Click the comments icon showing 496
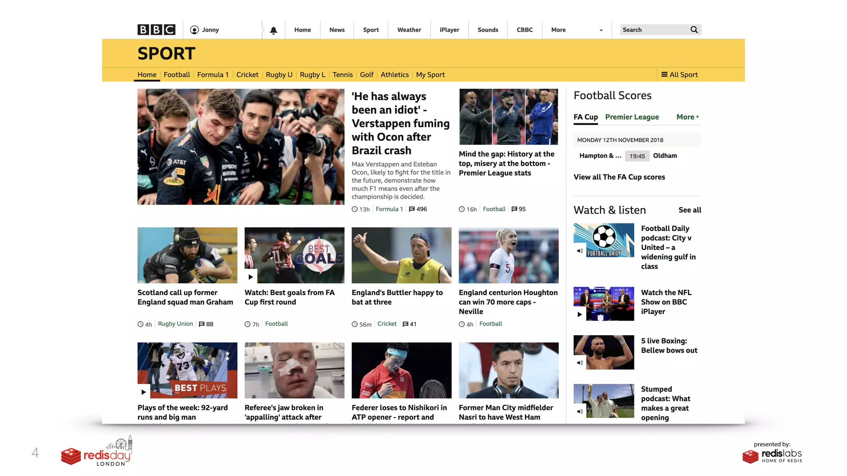Viewport: 847px width, 476px height. [412, 209]
